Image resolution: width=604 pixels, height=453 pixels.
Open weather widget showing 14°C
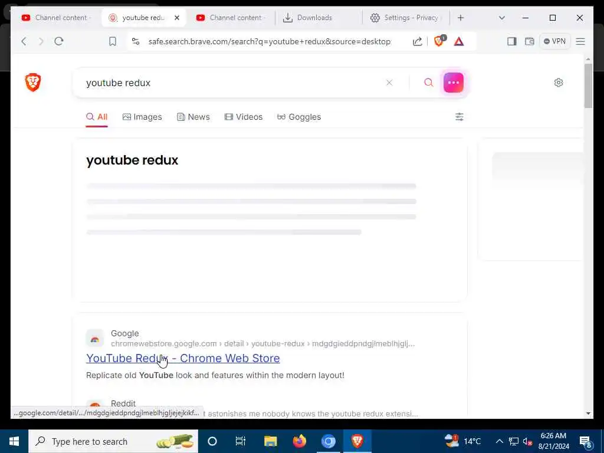(x=464, y=441)
